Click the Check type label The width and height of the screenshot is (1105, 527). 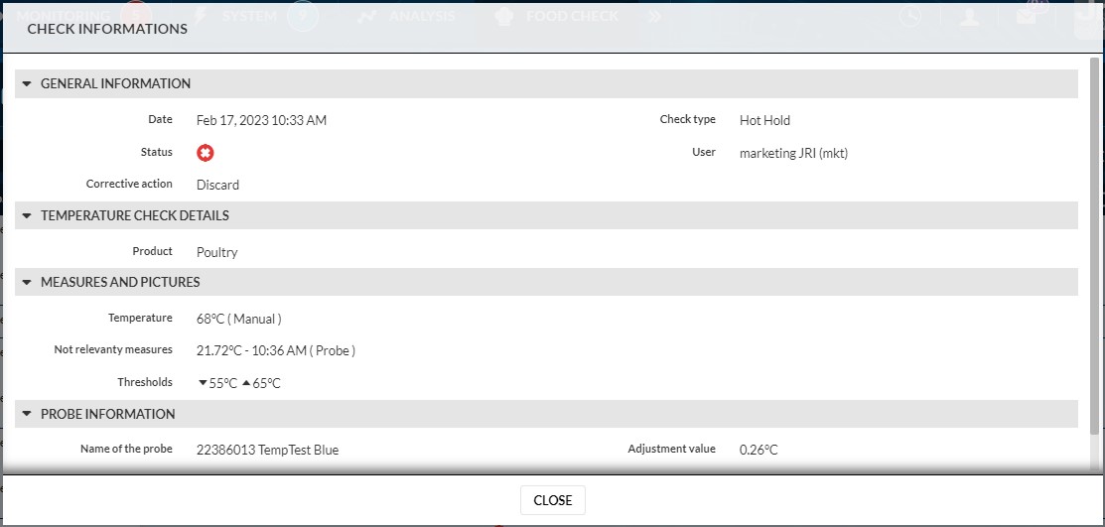[687, 120]
